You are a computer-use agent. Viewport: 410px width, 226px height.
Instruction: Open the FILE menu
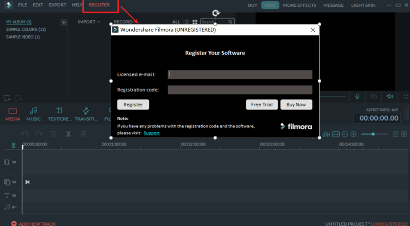(22, 5)
